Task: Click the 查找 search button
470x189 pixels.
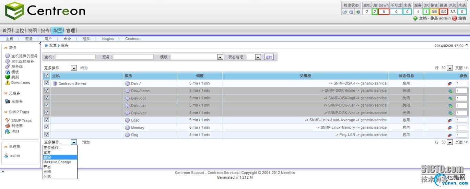Action: tap(269, 57)
